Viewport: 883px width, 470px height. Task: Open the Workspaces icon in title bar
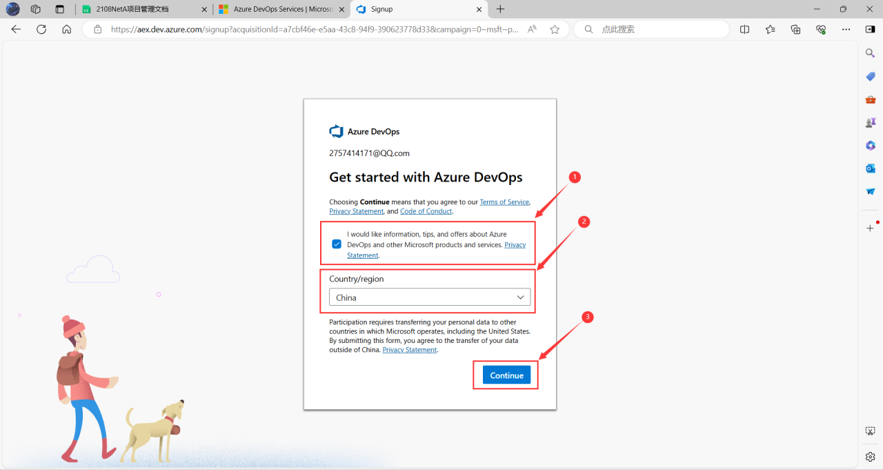tap(36, 9)
